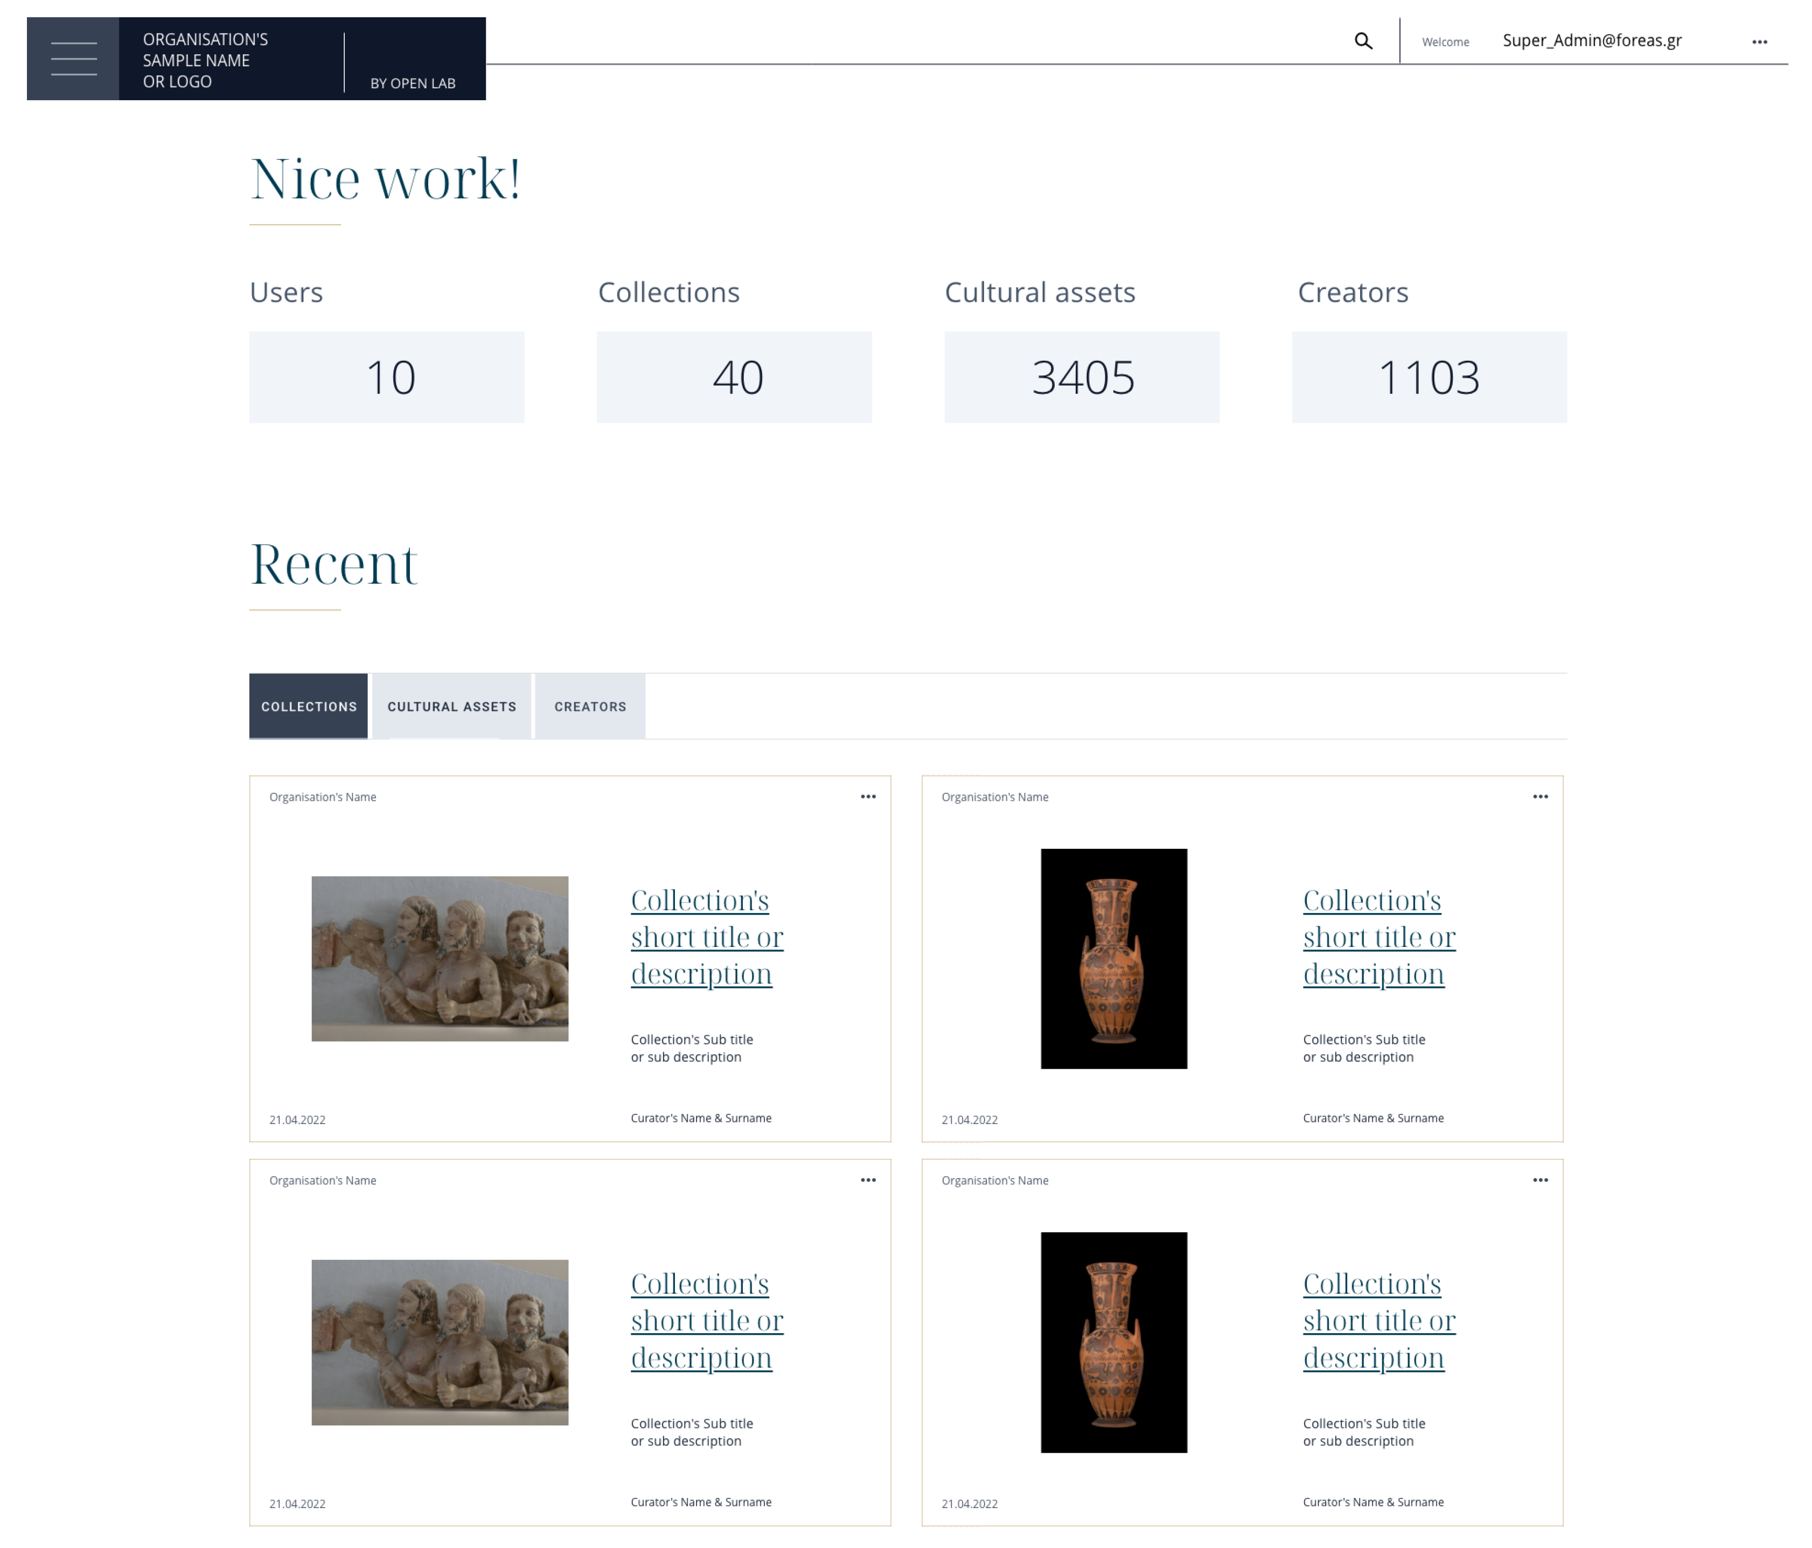The width and height of the screenshot is (1812, 1548).
Task: Click the Users count tile showing 10
Action: (x=387, y=377)
